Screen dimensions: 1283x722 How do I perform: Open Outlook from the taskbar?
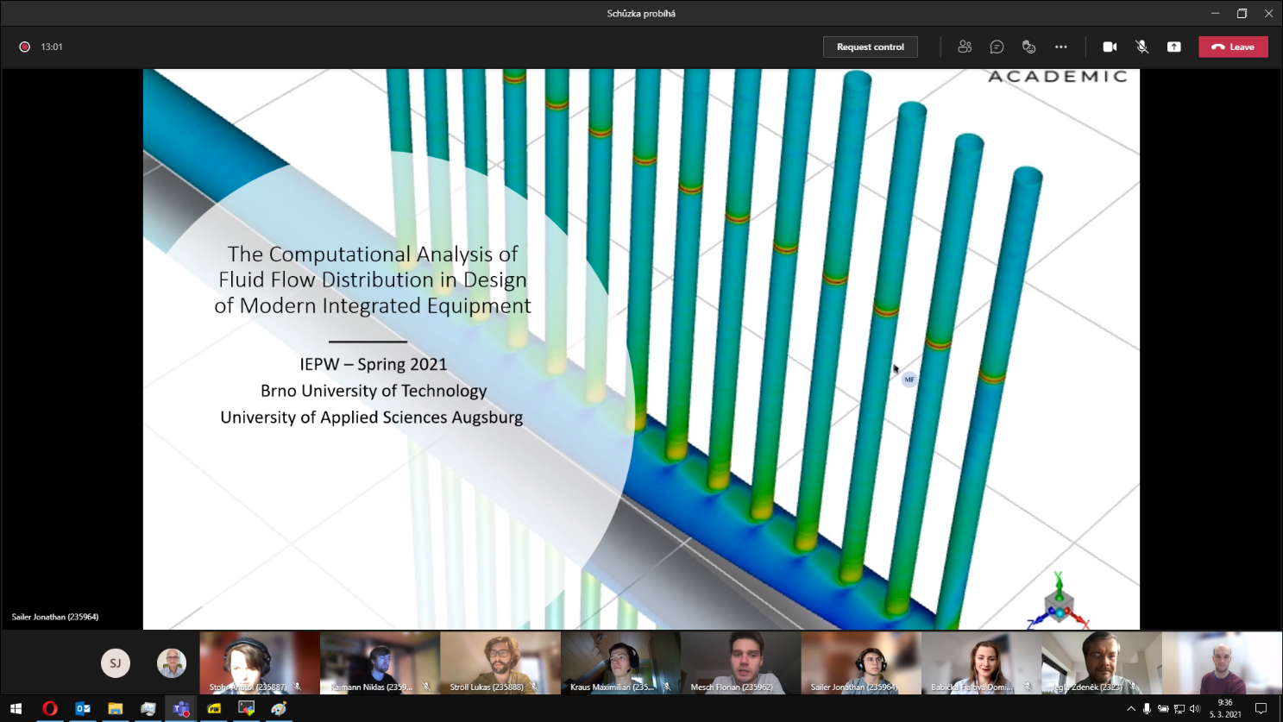(83, 708)
